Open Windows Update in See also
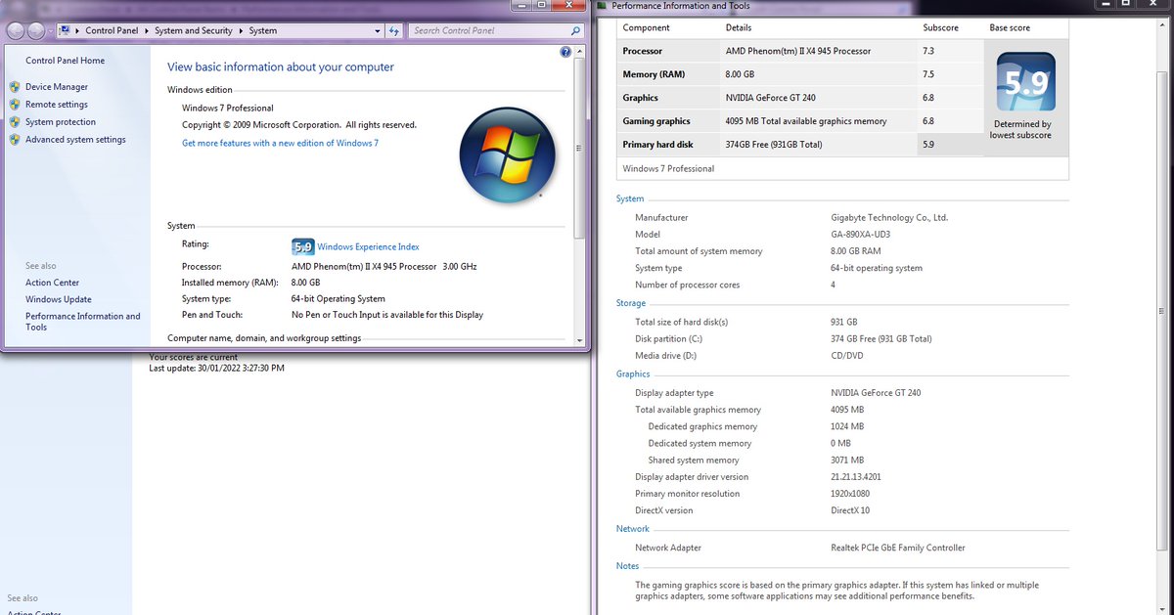Viewport: 1174px width, 615px height. click(59, 299)
